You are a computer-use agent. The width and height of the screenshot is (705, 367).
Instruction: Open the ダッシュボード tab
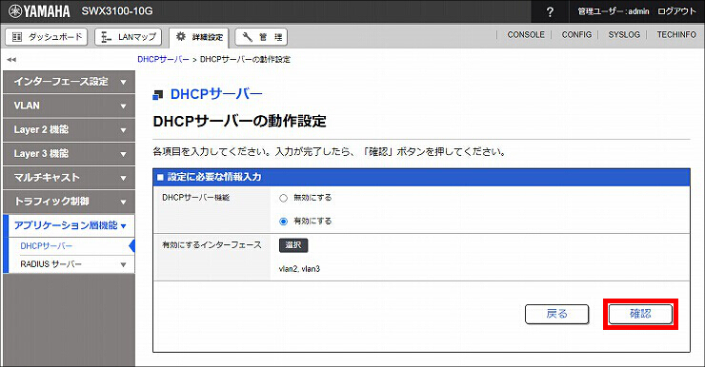pyautogui.click(x=47, y=37)
